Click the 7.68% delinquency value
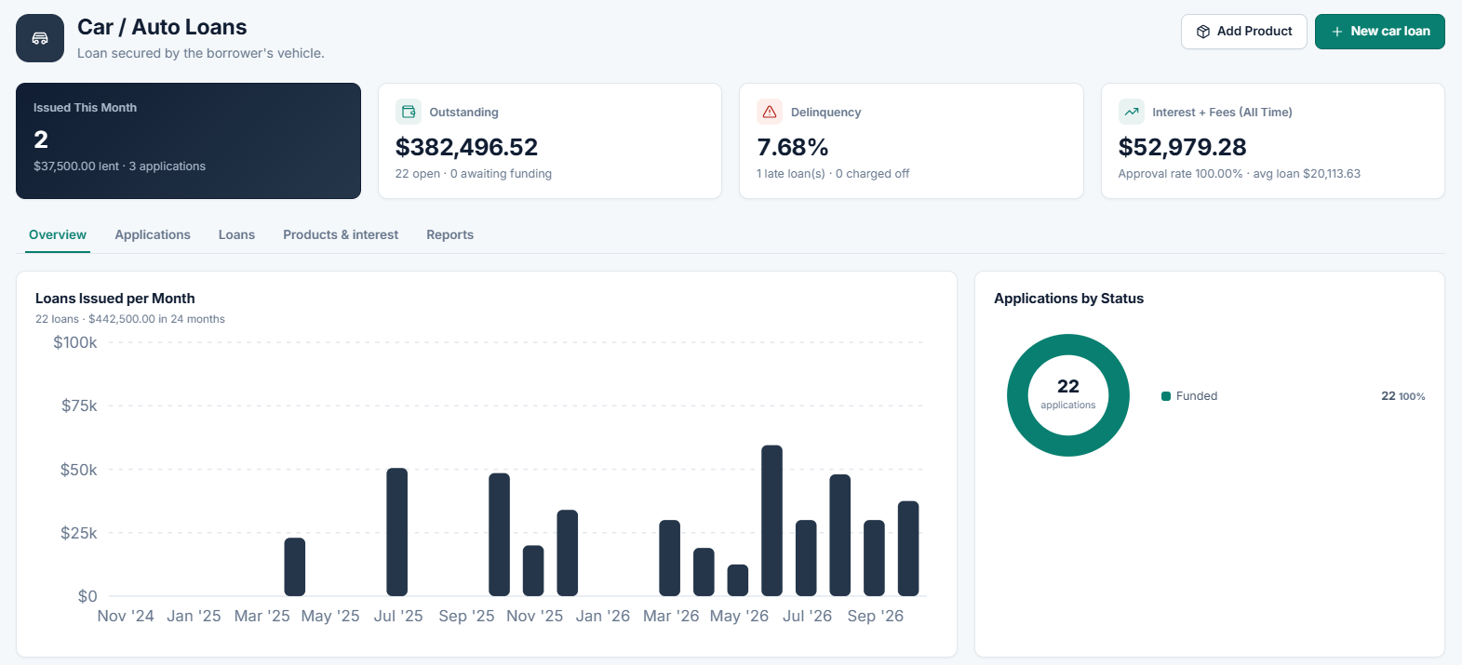 pyautogui.click(x=793, y=147)
